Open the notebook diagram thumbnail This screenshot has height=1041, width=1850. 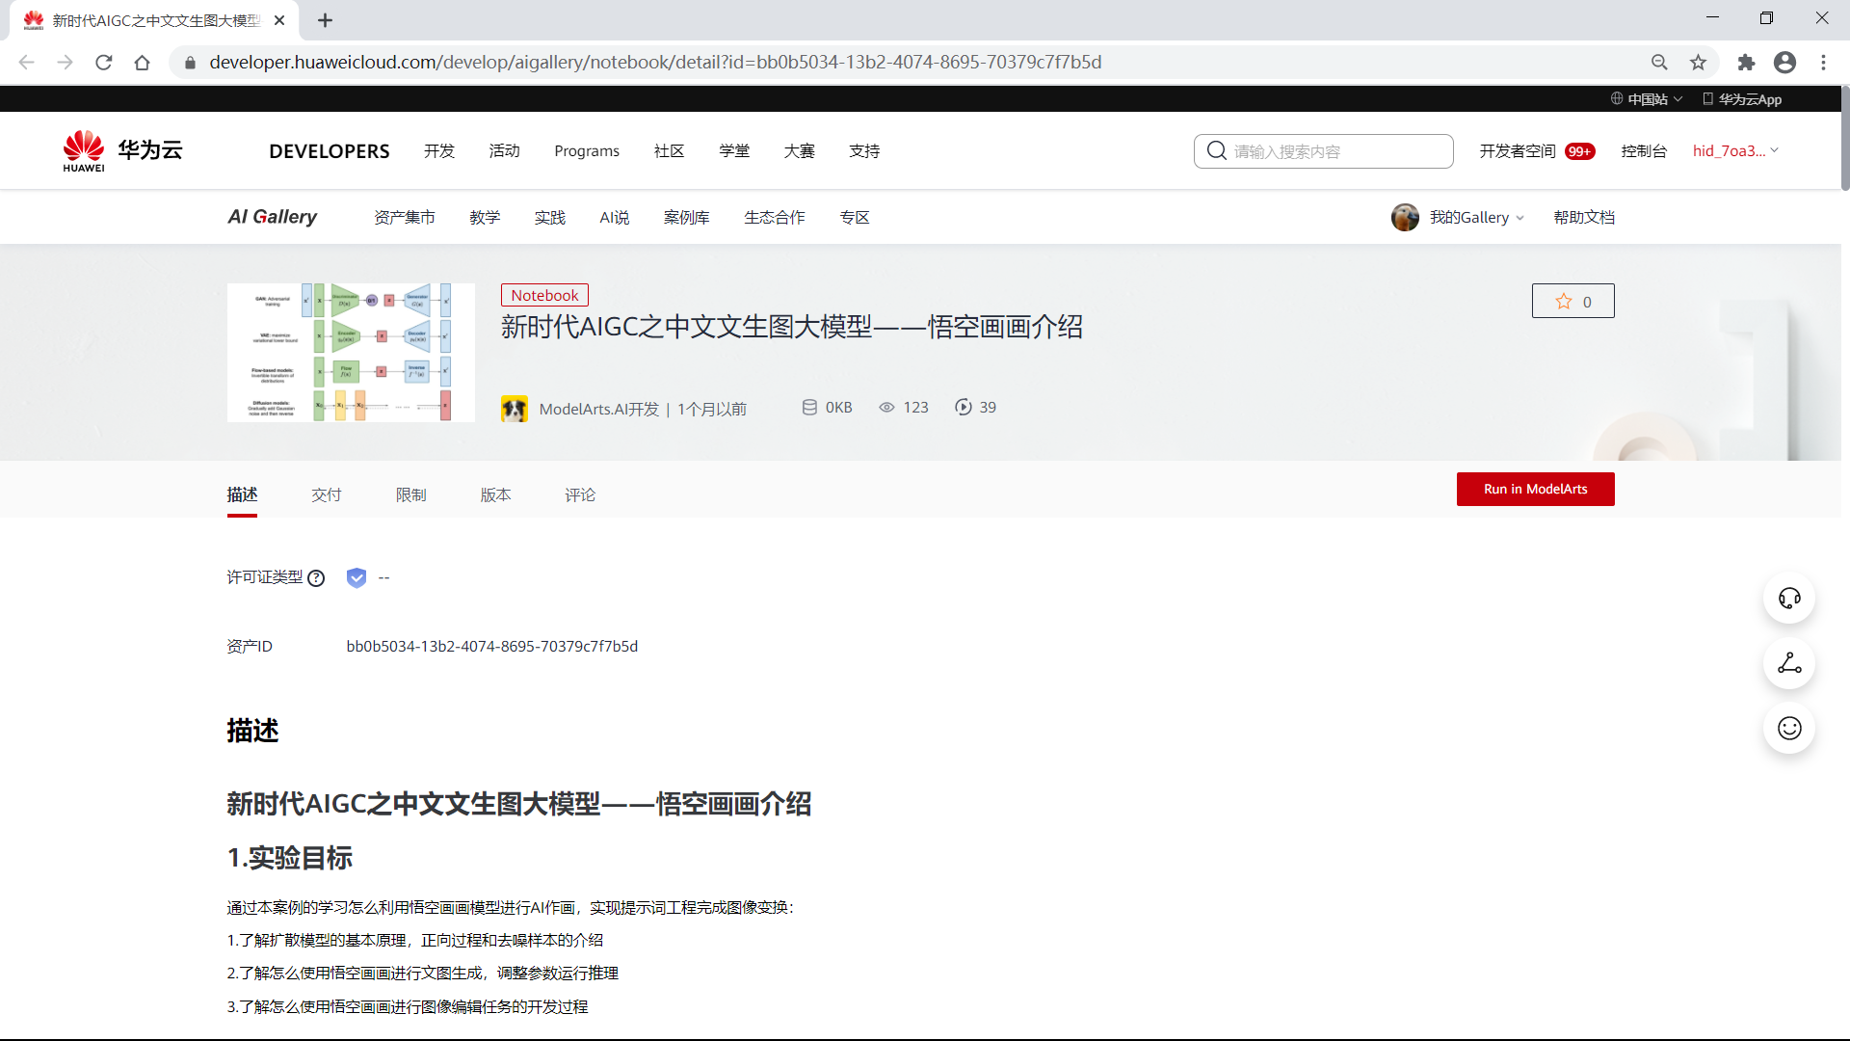351,353
